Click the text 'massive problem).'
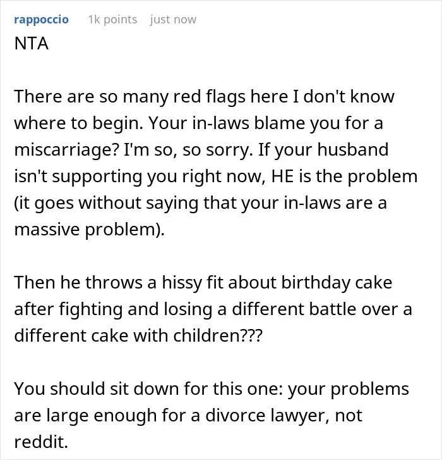Image resolution: width=442 pixels, height=460 pixels. click(90, 229)
